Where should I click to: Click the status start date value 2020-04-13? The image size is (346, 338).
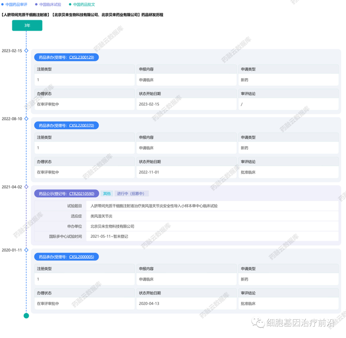tap(149, 303)
